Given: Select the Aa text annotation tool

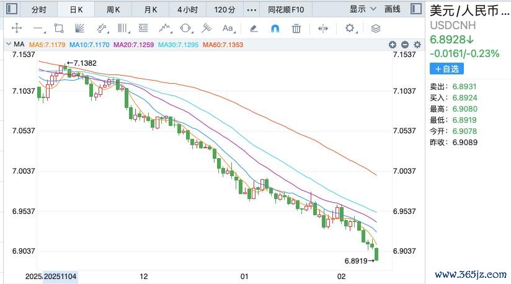Looking at the screenshot, I should pos(228,29).
